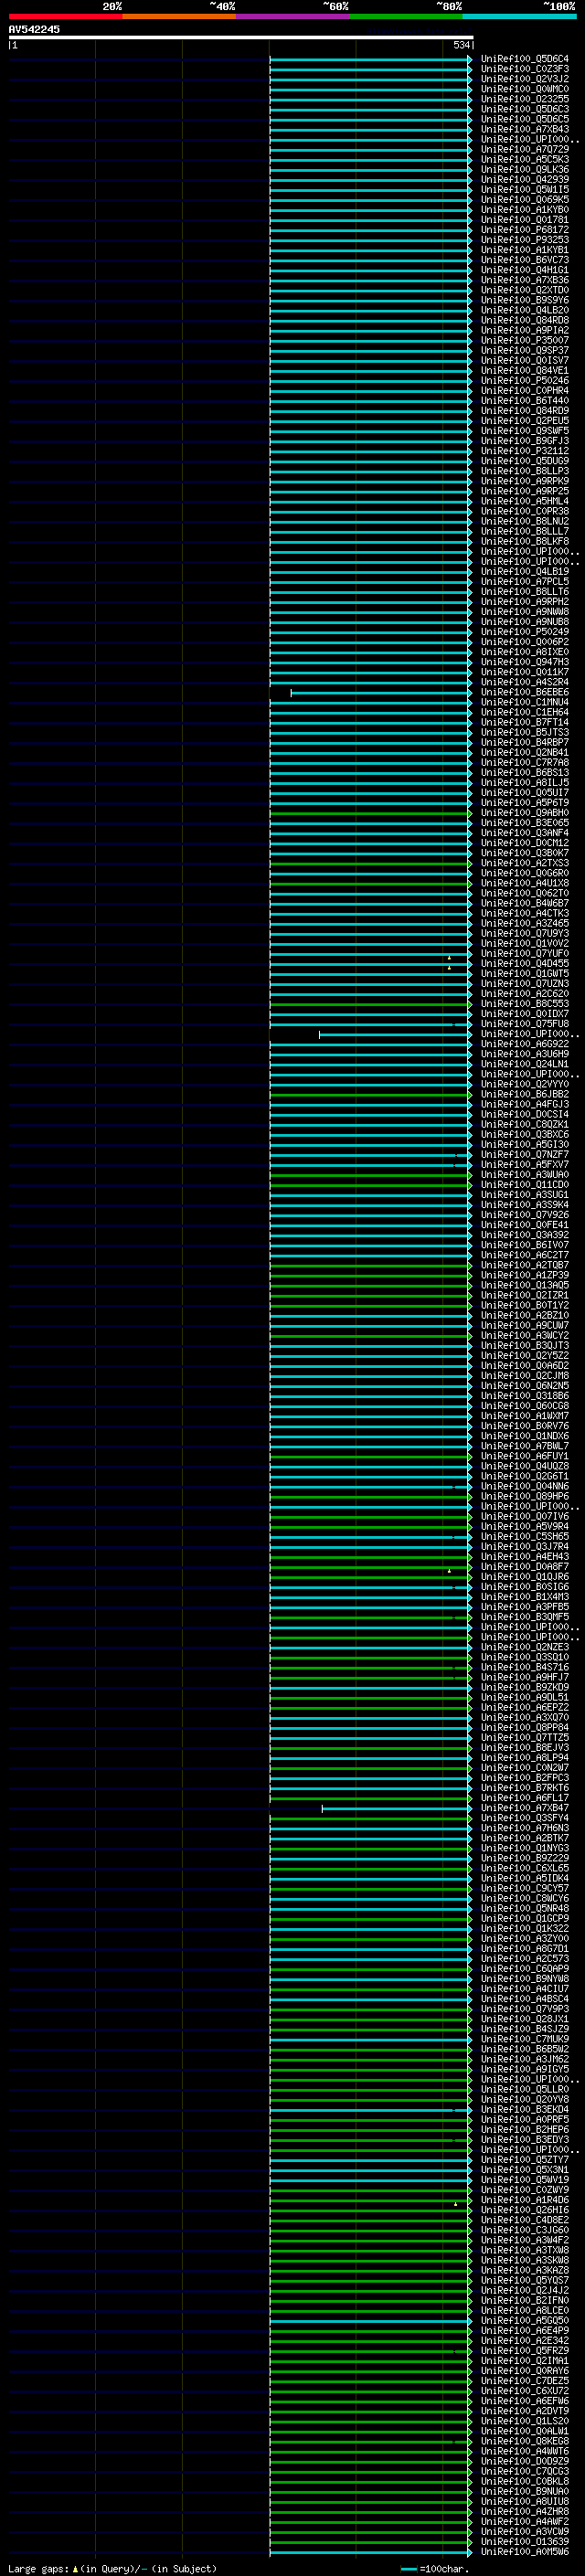Select hit label UniRef100_Q4D455

point(524,963)
